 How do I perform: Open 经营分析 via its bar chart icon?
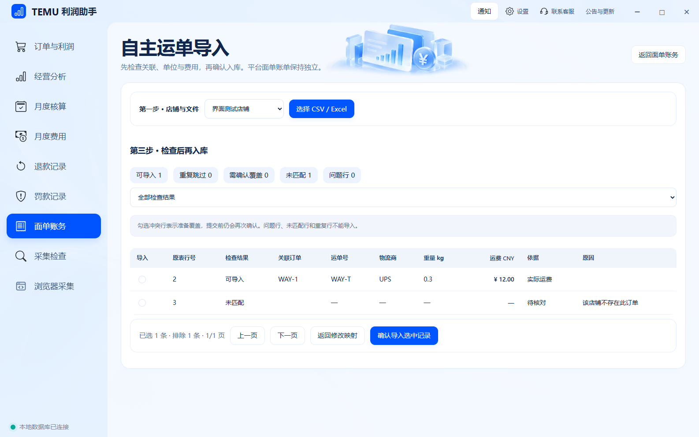point(21,77)
